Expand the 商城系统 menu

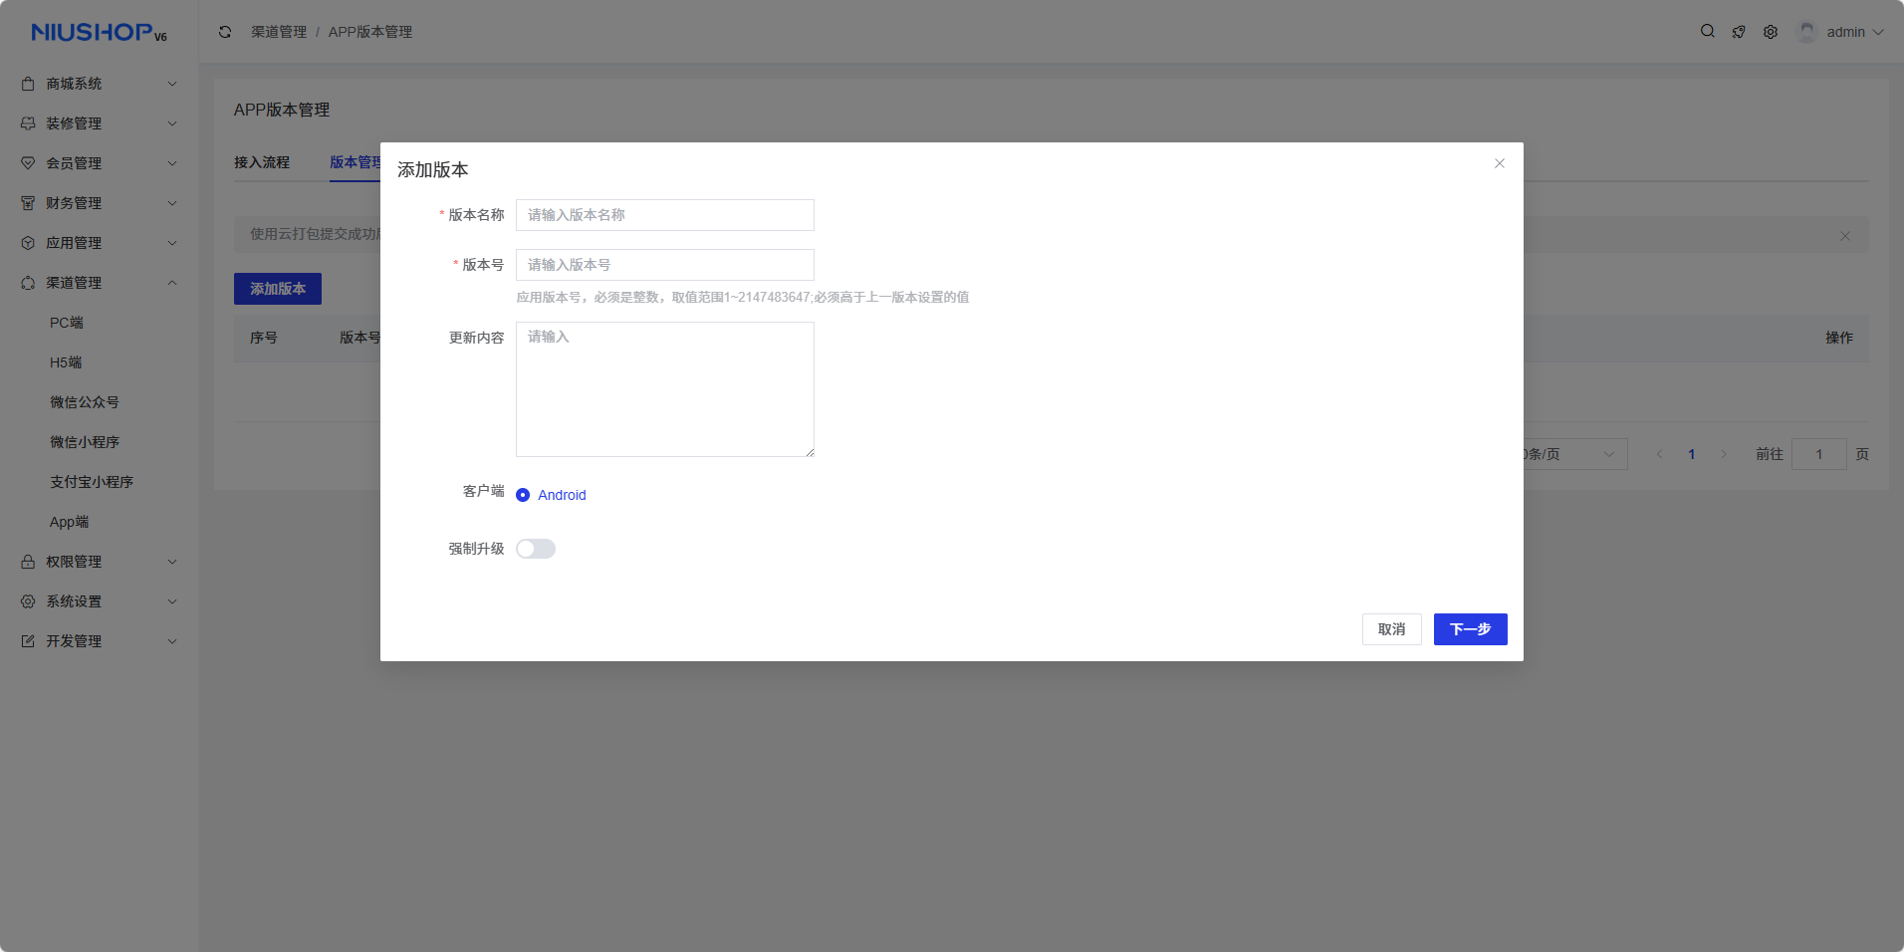click(172, 84)
